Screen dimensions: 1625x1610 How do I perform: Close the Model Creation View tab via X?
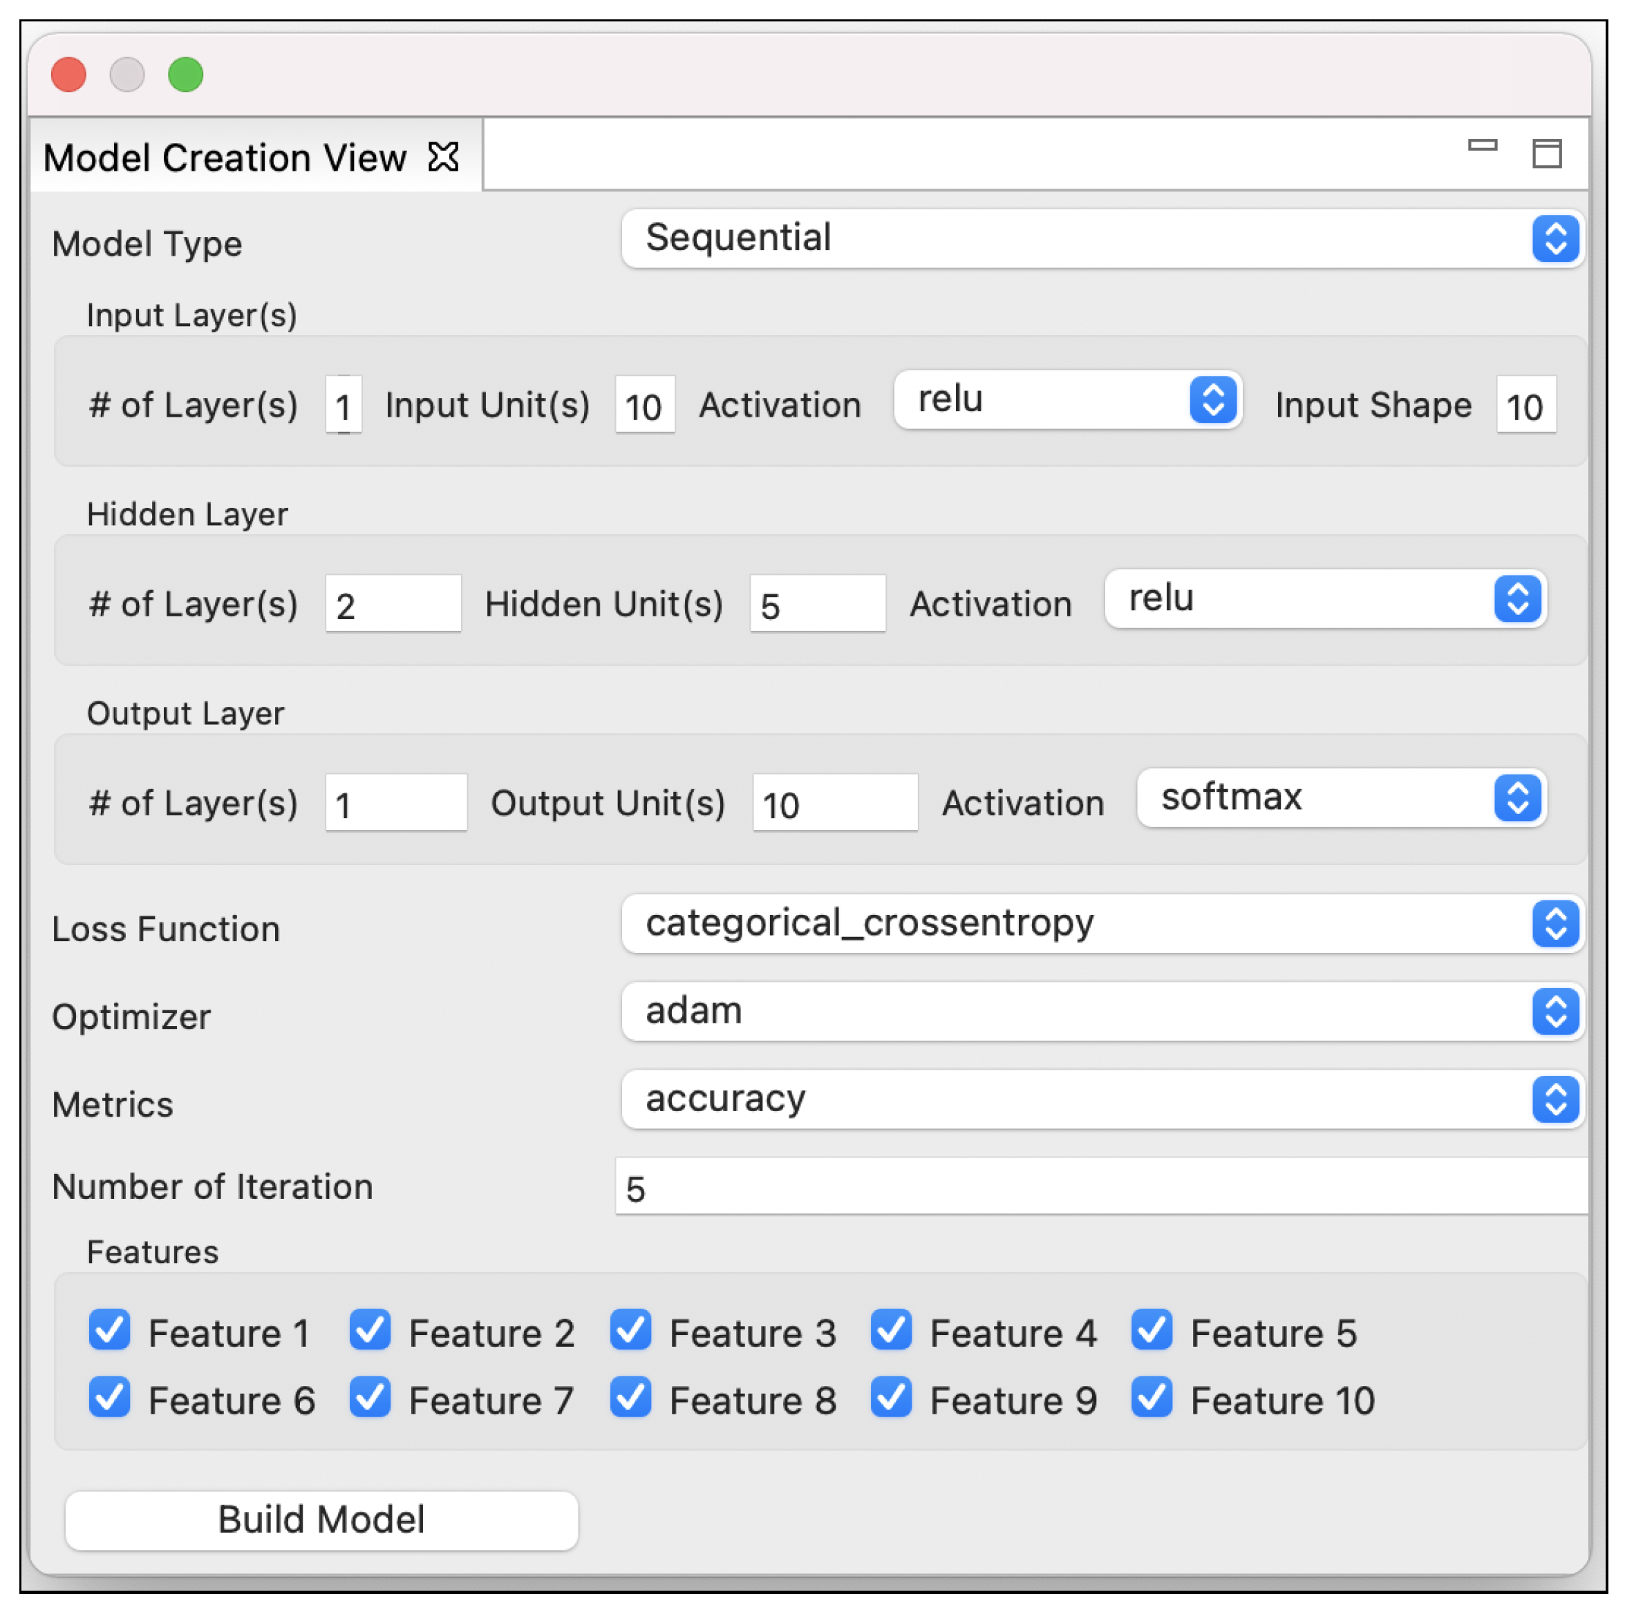443,158
